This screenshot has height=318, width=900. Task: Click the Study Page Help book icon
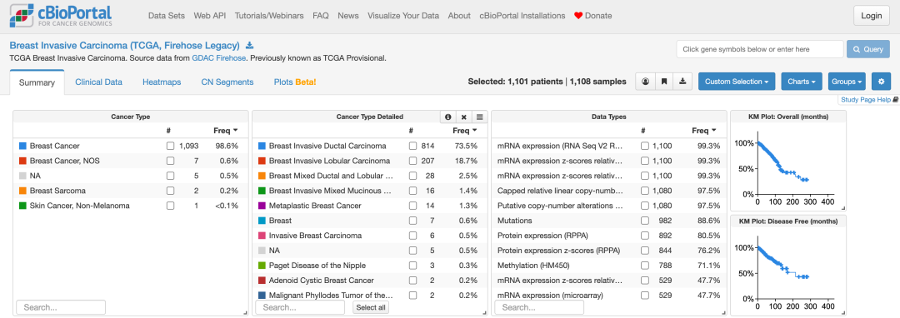[x=896, y=100]
